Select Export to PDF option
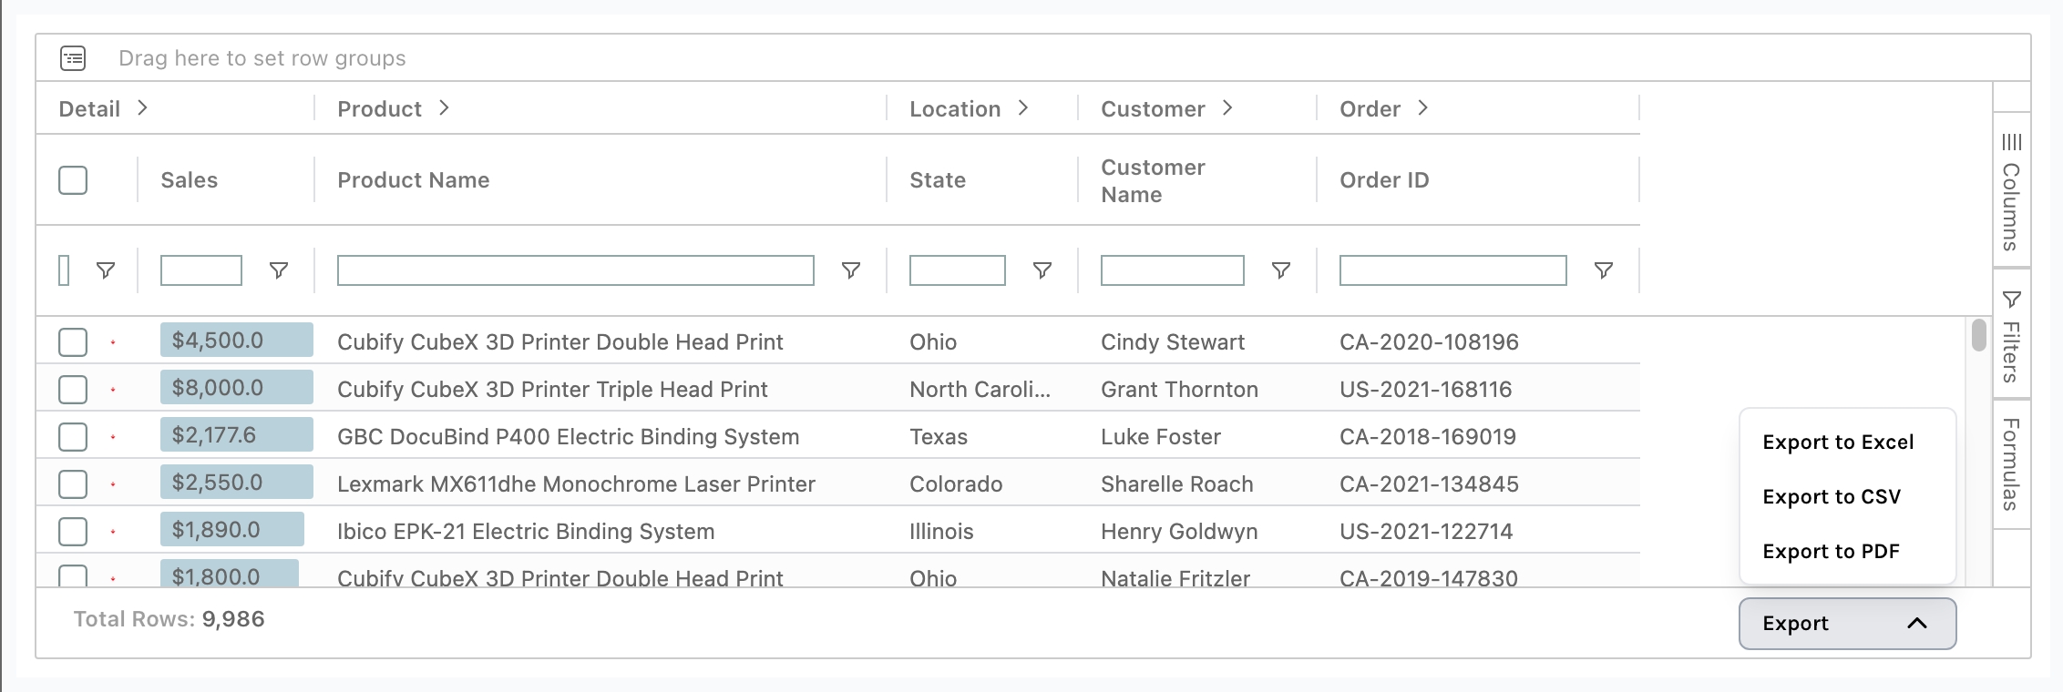2063x692 pixels. pos(1831,552)
